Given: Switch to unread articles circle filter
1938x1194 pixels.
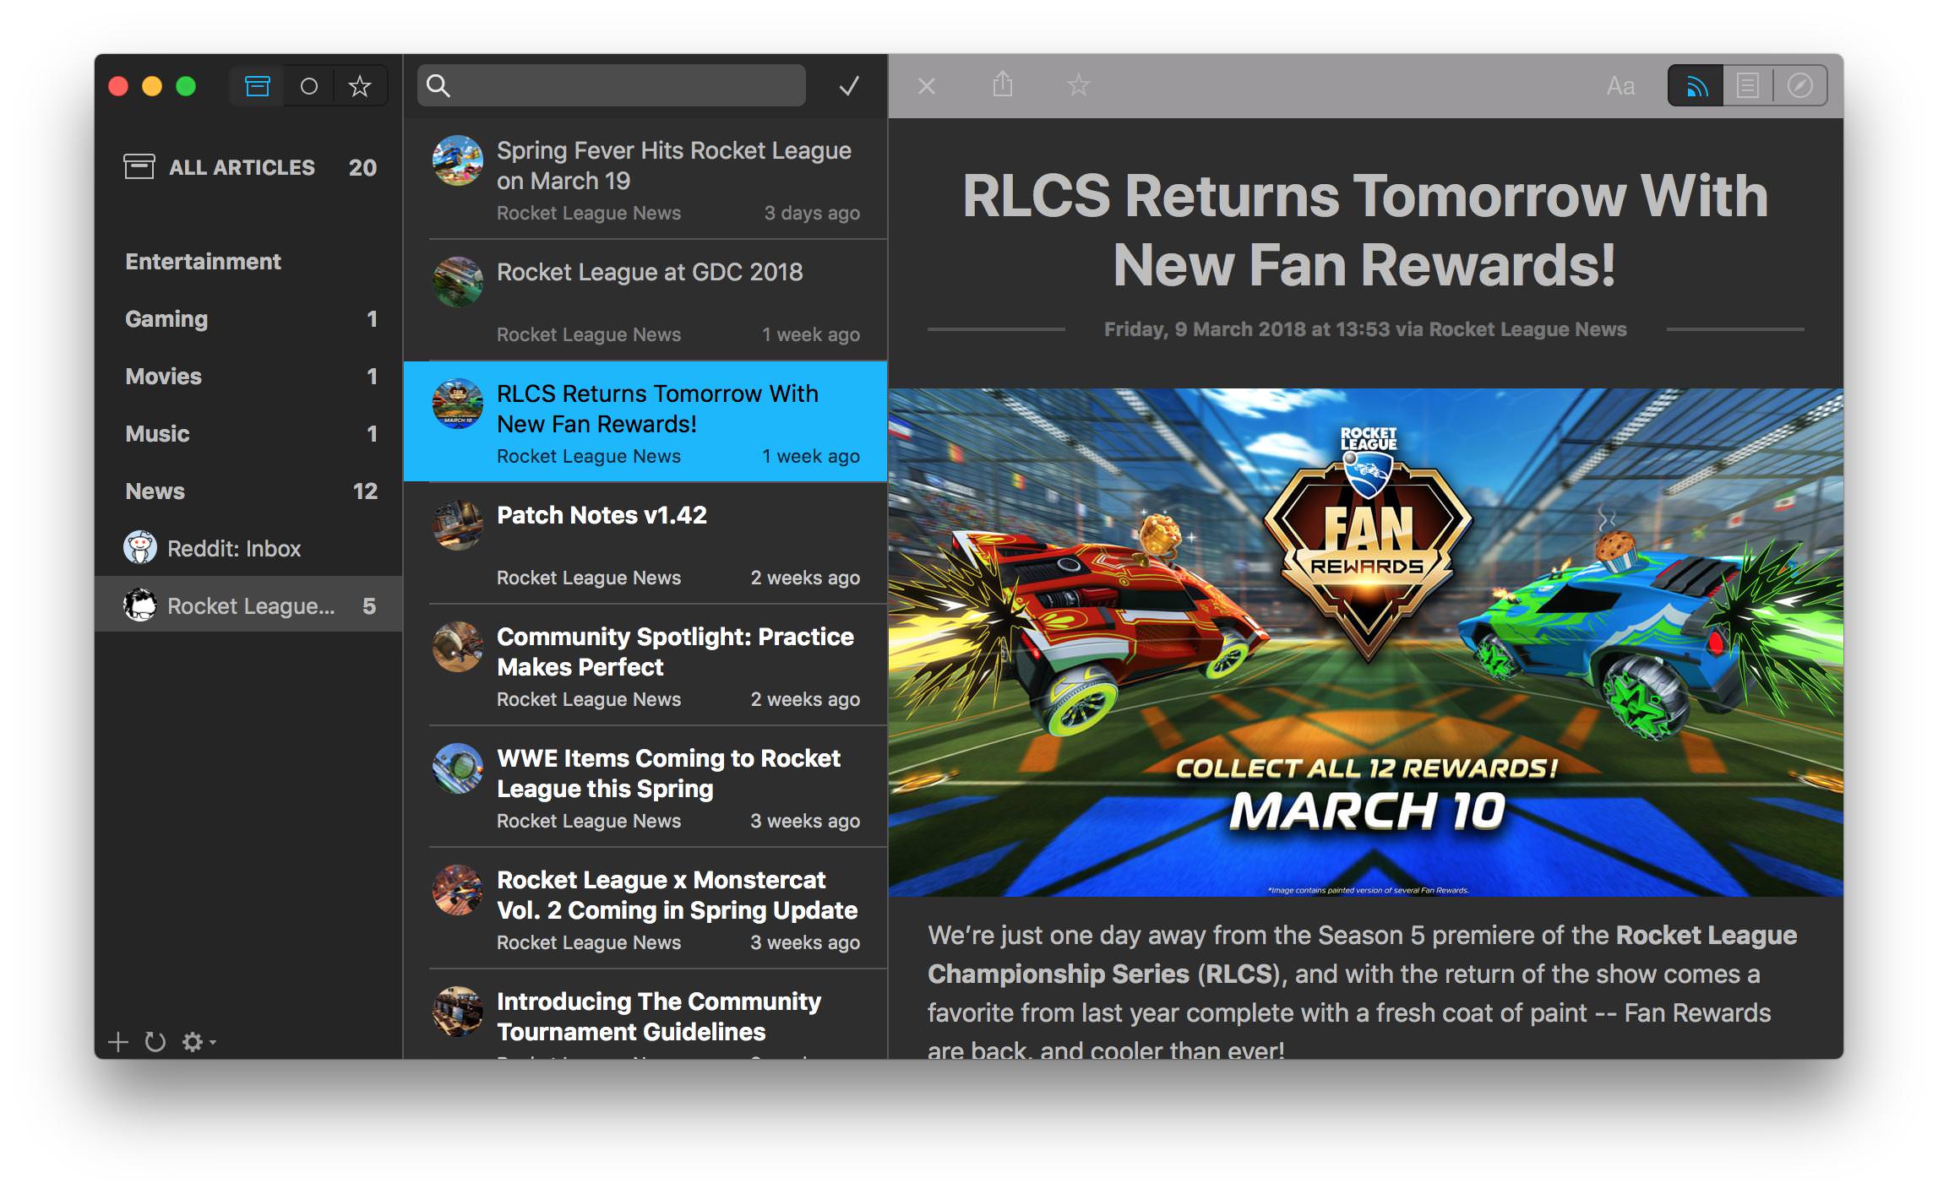Looking at the screenshot, I should pyautogui.click(x=309, y=85).
